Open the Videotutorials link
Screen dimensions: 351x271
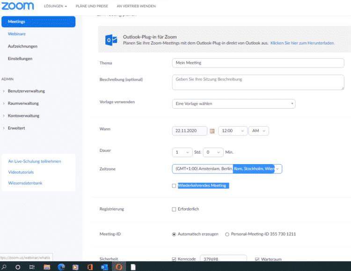21,172
